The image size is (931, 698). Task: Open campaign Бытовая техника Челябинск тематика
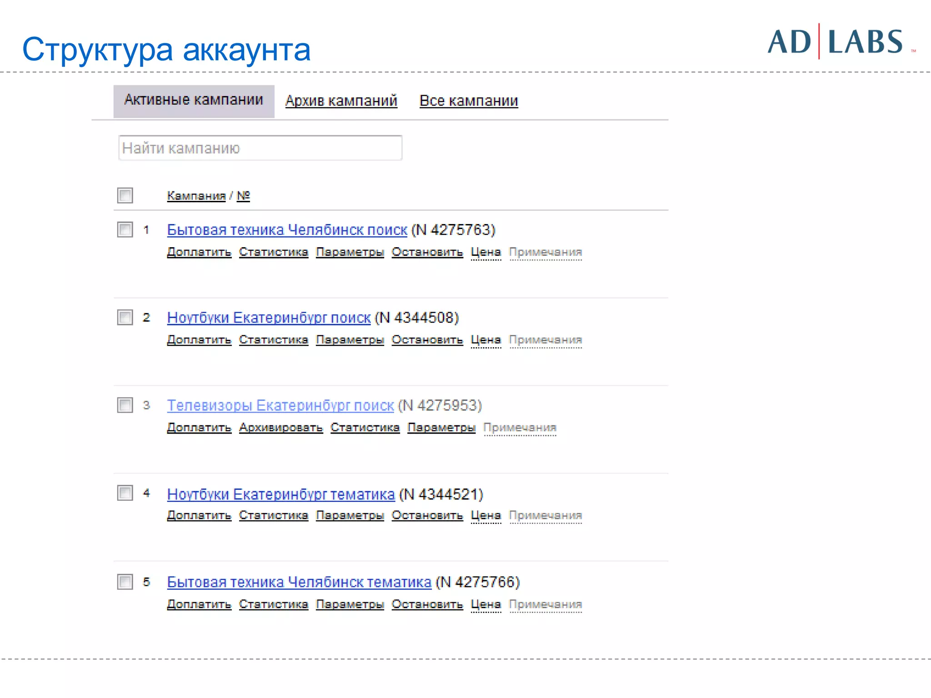click(x=299, y=582)
